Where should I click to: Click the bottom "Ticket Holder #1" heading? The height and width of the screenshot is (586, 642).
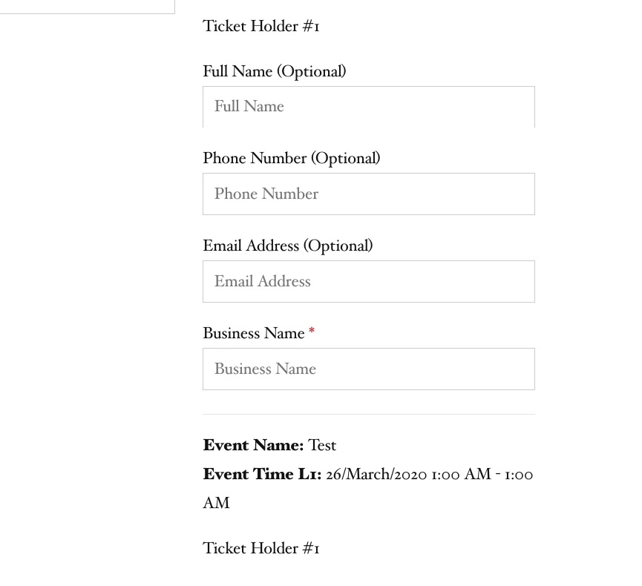(261, 549)
